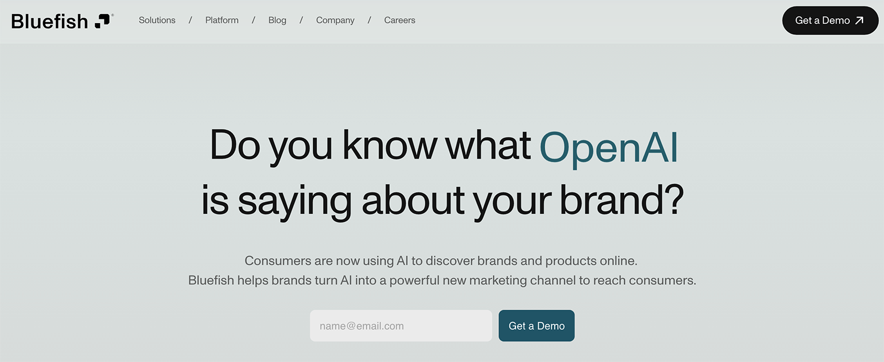Click the "Bluefish helps brands turn AI" sentence
The height and width of the screenshot is (362, 884).
(442, 280)
